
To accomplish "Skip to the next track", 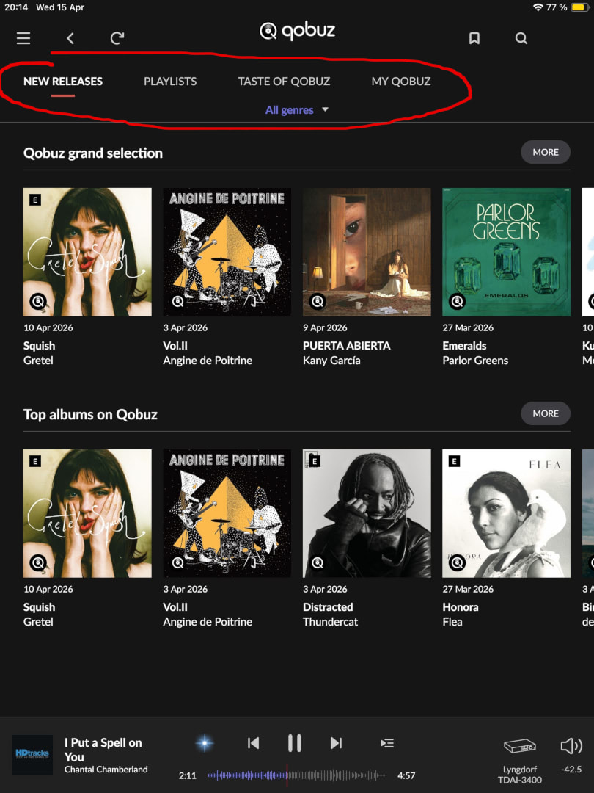I will point(336,742).
